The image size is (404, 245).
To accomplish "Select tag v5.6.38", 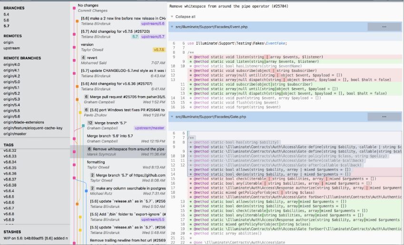I will 10,185.
